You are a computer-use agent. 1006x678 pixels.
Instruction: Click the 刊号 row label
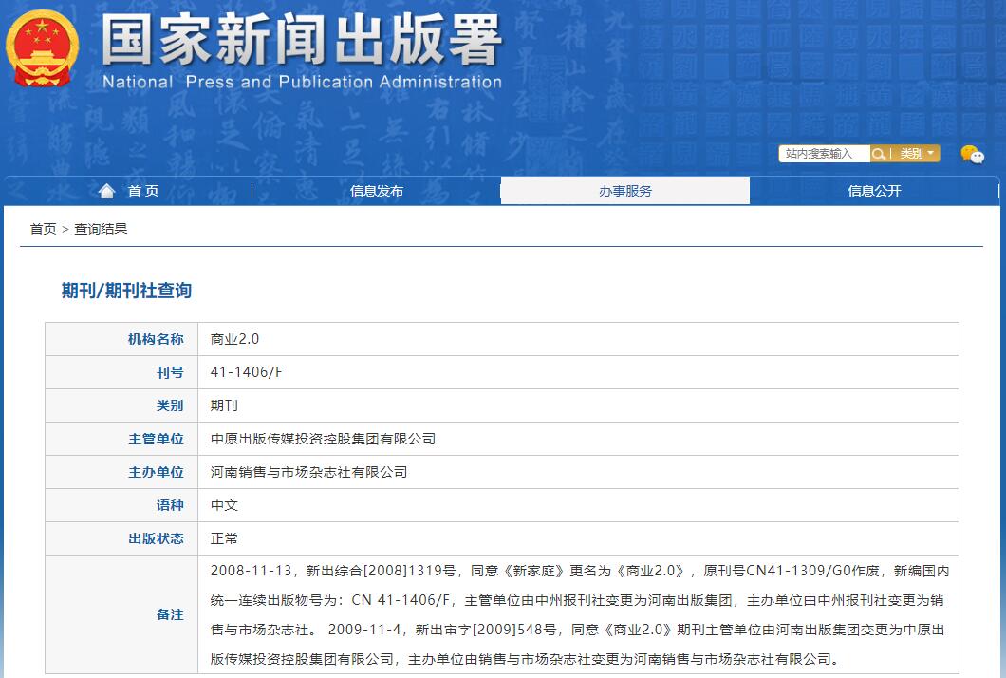[170, 372]
